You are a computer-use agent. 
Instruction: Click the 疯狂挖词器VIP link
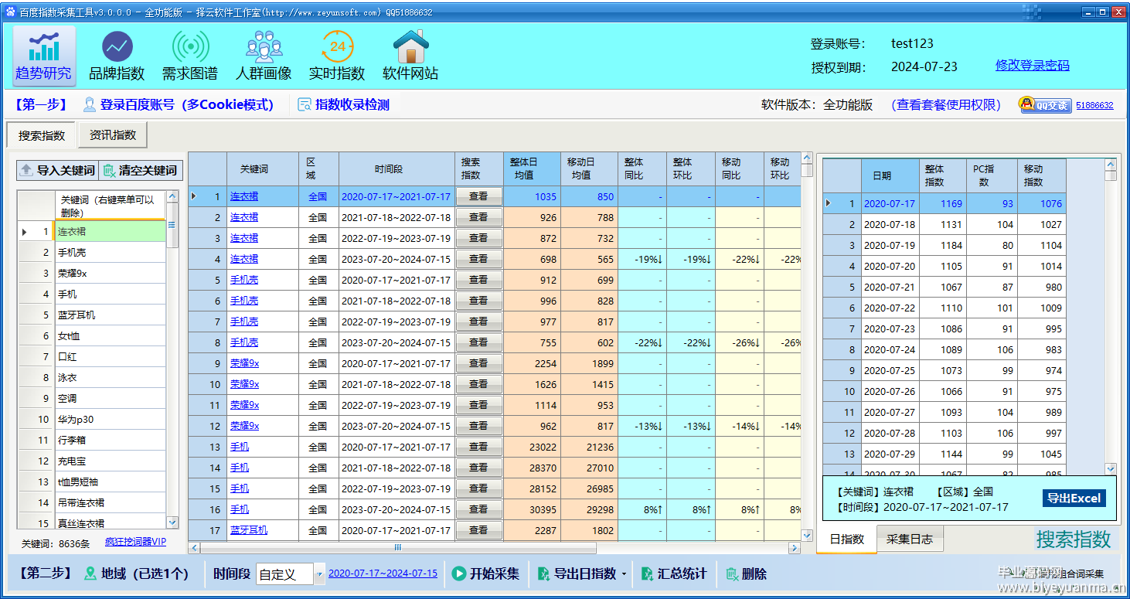(x=136, y=543)
